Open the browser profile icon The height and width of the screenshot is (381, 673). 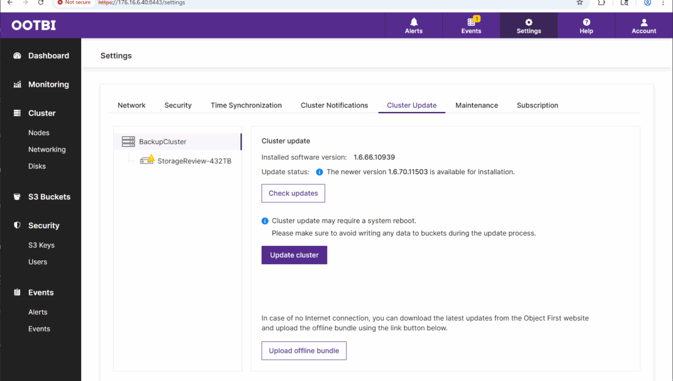click(647, 2)
